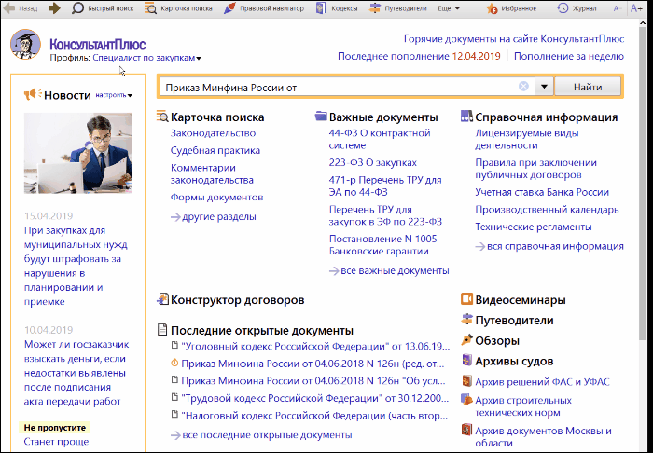Image resolution: width=653 pixels, height=453 pixels.
Task: Click into the search input field
Action: 338,87
